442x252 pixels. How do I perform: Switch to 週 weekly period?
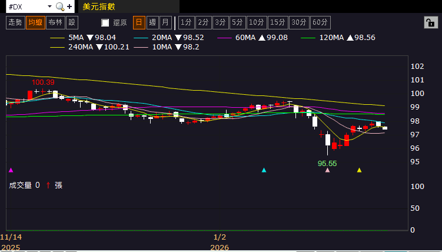[152, 22]
